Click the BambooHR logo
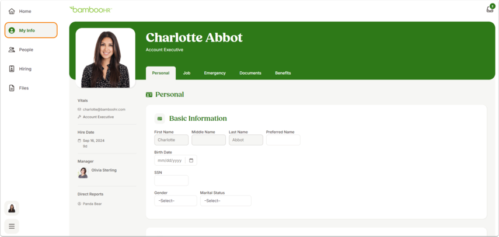 coord(90,9)
